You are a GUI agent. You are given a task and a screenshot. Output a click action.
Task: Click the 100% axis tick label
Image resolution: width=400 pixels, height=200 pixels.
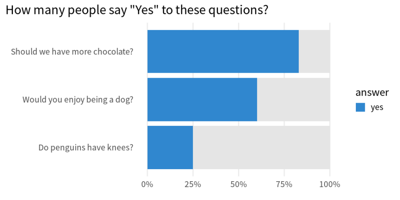pyautogui.click(x=330, y=184)
